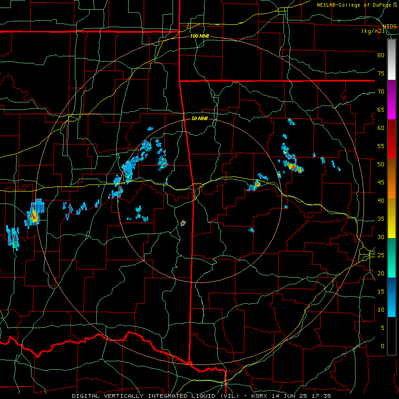The image size is (399, 399).
Task: Click the orange segment of the color bar
Action: coord(391,179)
